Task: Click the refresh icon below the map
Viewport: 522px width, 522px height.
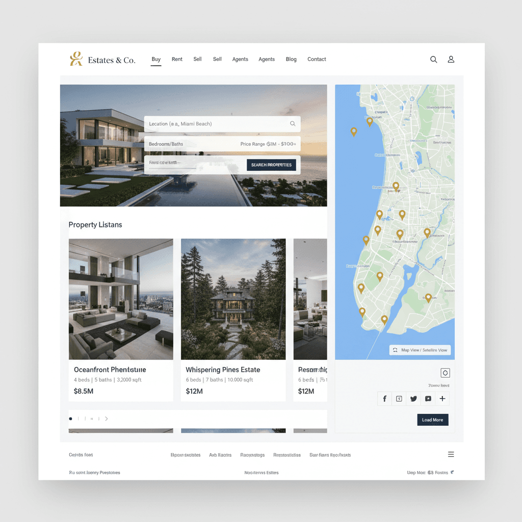Action: [445, 373]
